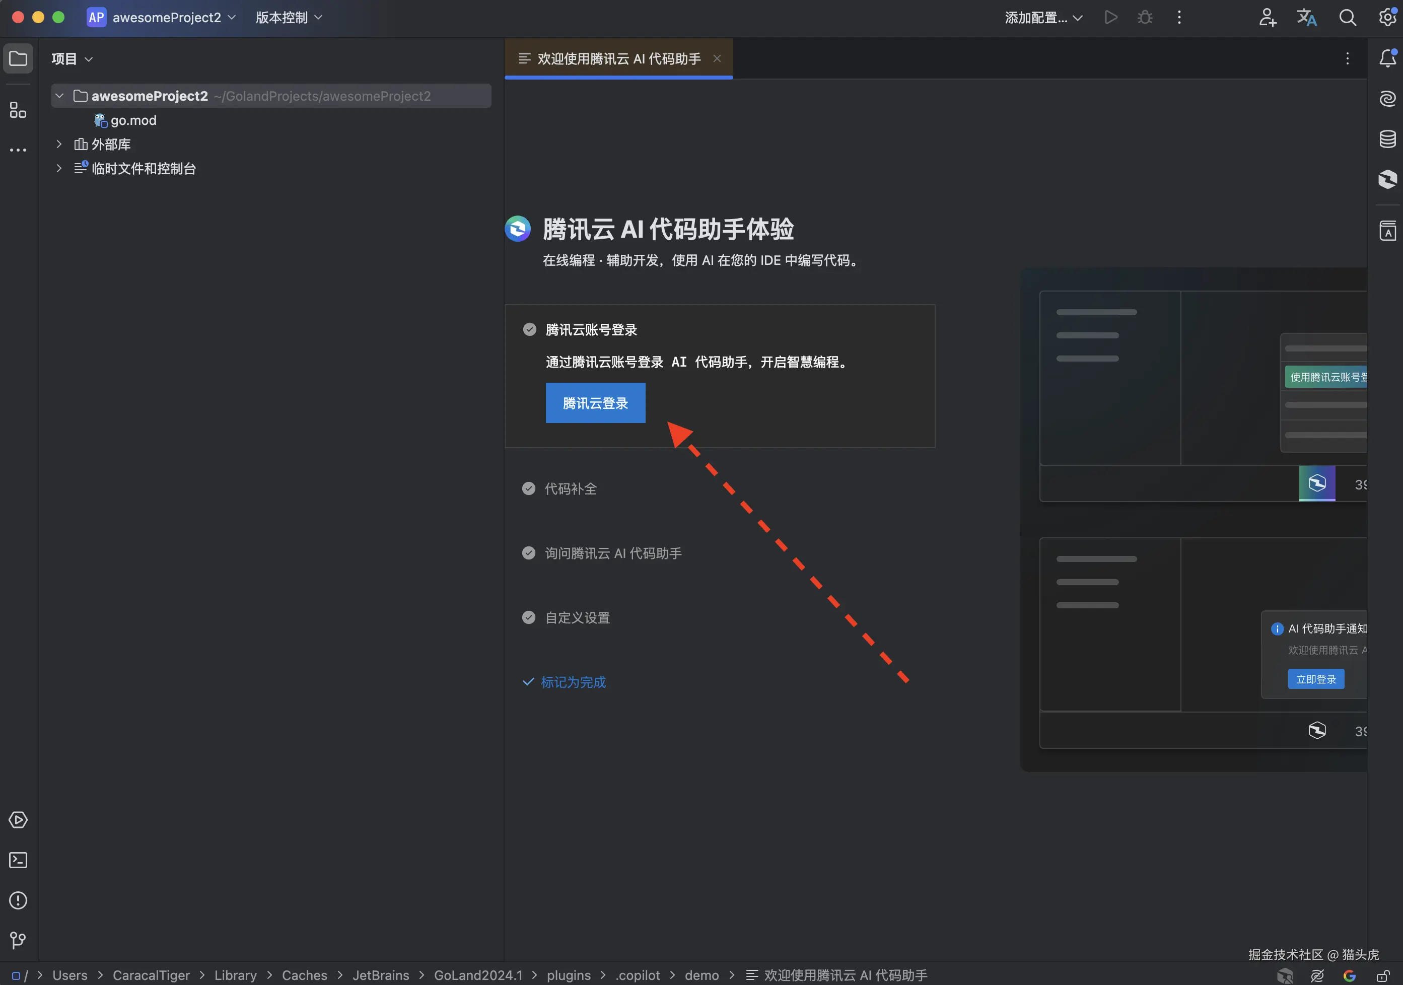Open the 版本控制 dropdown

coord(289,17)
